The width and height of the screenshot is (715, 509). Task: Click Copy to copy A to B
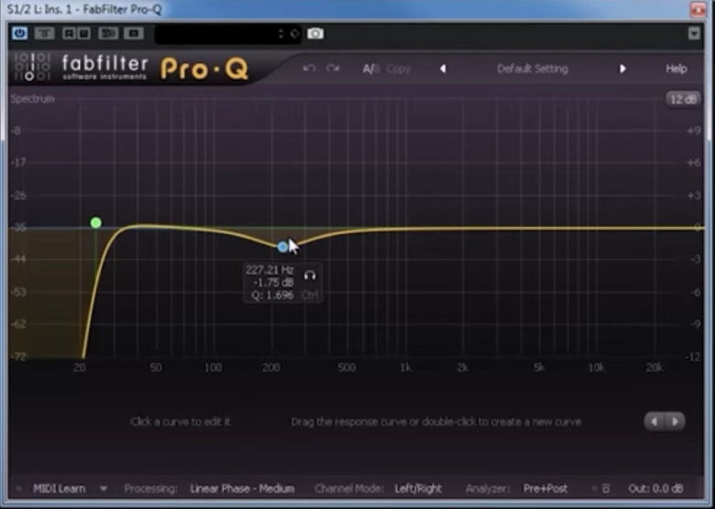coord(398,69)
